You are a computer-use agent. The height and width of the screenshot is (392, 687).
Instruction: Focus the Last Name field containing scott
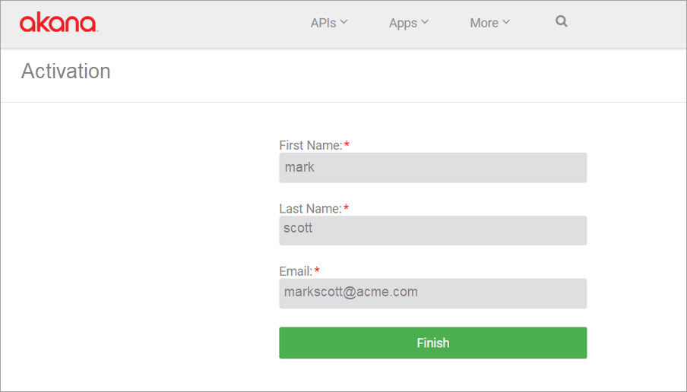click(x=433, y=230)
